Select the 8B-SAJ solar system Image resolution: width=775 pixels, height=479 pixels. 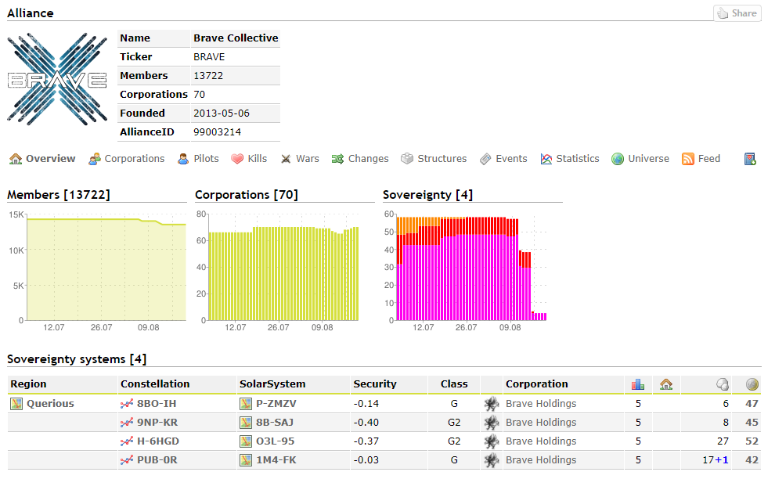[275, 423]
